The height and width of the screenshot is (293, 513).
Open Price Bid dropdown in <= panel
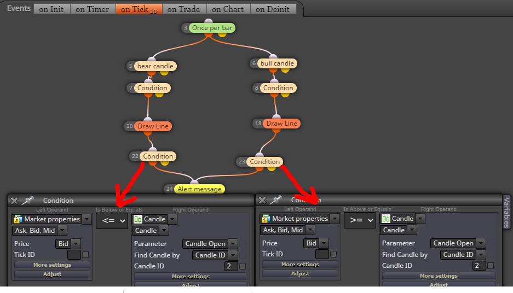76,244
